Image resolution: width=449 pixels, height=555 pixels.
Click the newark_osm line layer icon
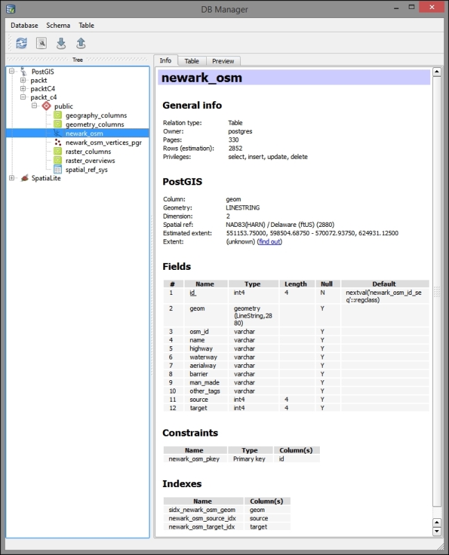click(58, 133)
